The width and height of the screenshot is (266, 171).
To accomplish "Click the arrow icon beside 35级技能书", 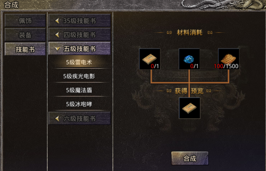I will click(x=57, y=21).
